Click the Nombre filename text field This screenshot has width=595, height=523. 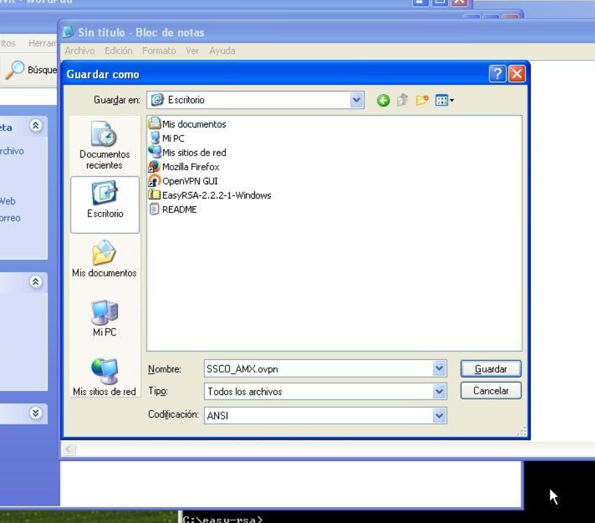pos(317,369)
